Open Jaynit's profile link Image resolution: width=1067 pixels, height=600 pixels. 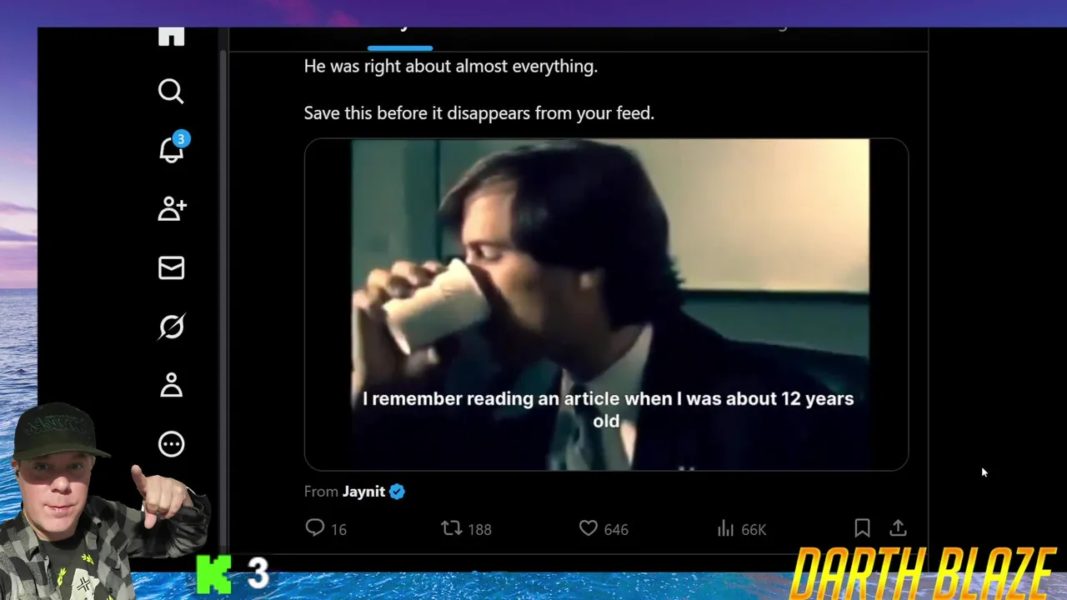click(x=363, y=492)
